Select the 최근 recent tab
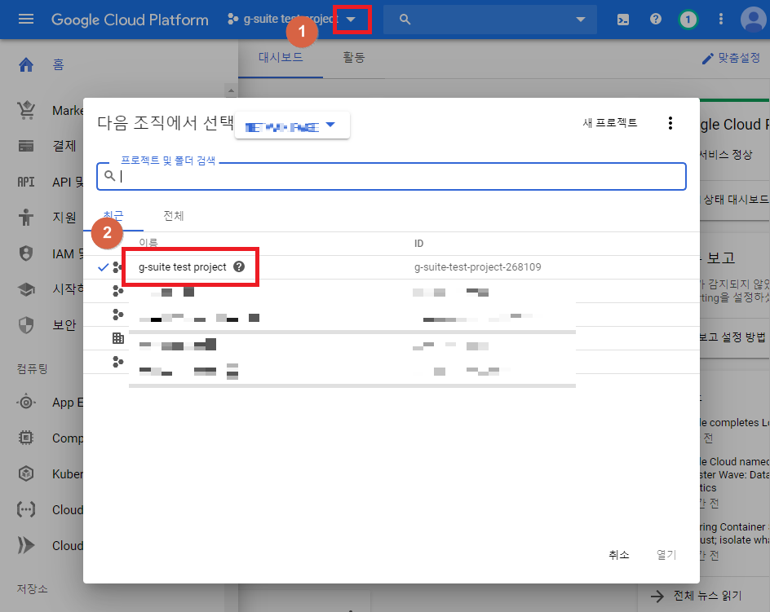 tap(113, 215)
